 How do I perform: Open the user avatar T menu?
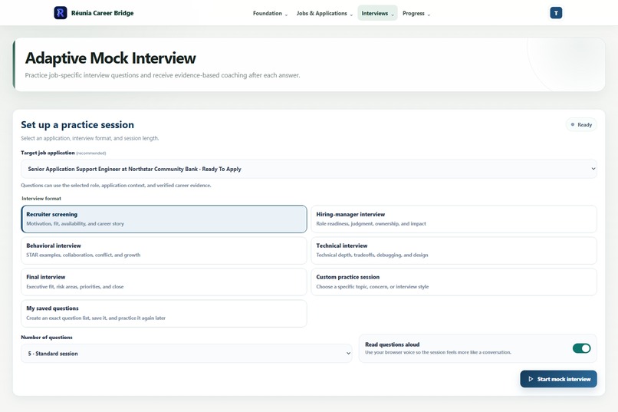[x=556, y=13]
